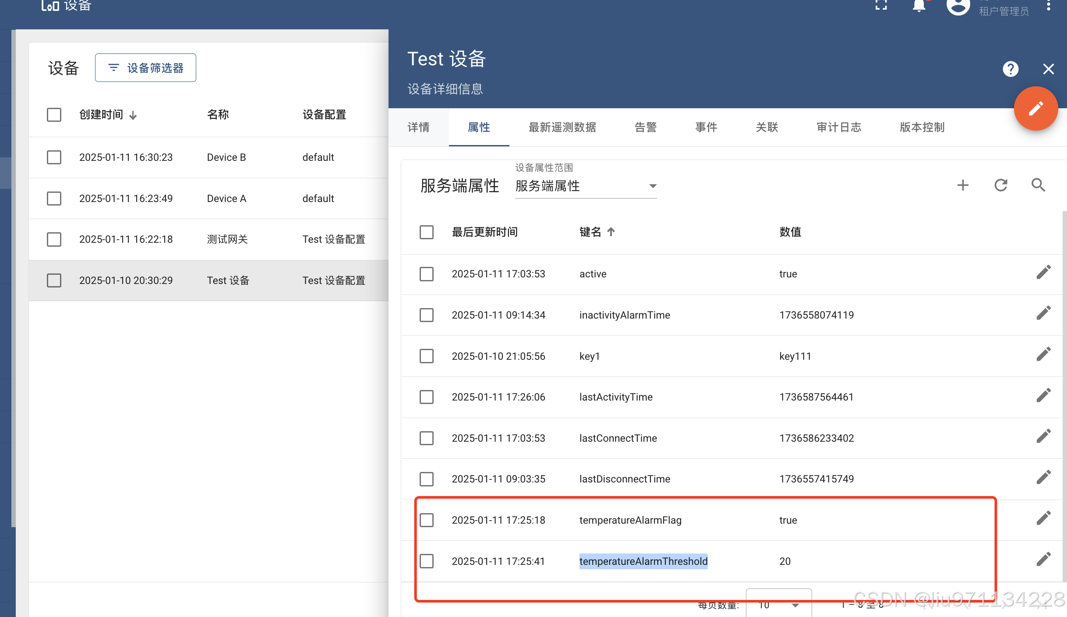Edit the lastActivityTime attribute
The width and height of the screenshot is (1067, 617).
pos(1043,395)
